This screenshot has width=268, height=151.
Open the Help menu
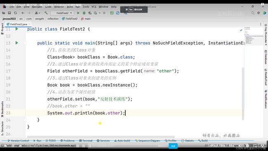[x=114, y=7]
